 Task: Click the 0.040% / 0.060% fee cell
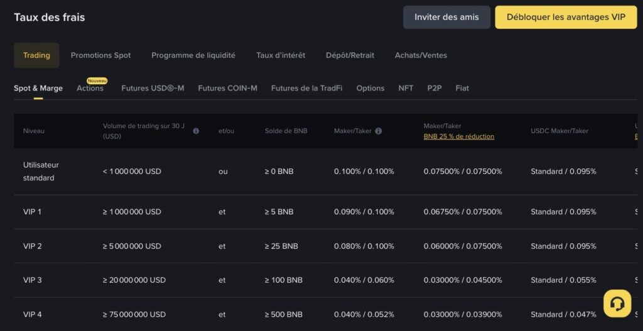[364, 280]
